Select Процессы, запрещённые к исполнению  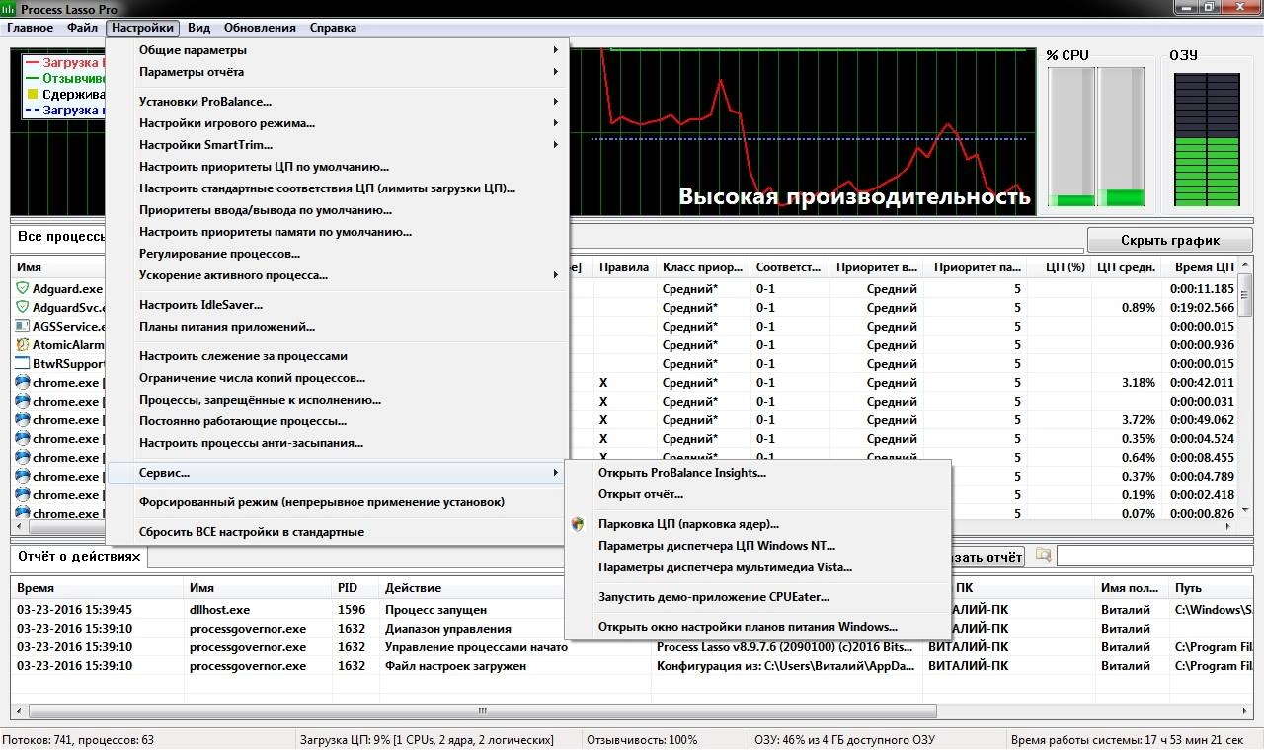[338, 400]
